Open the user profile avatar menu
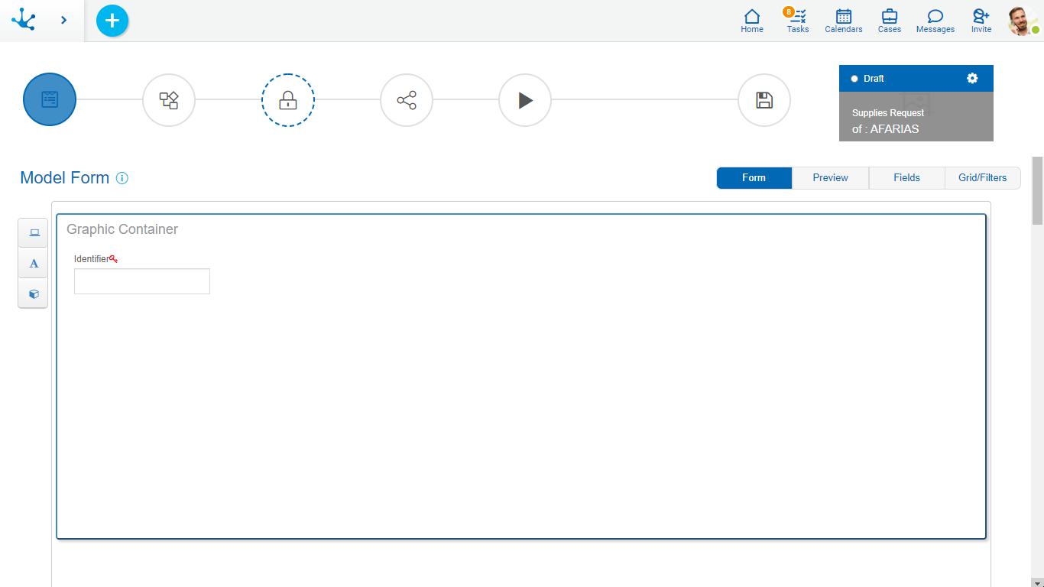 tap(1022, 21)
